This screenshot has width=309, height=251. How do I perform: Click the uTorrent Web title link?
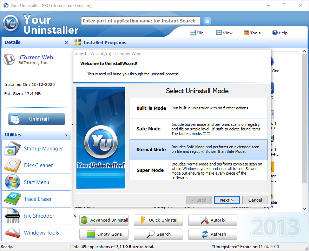tap(35, 57)
